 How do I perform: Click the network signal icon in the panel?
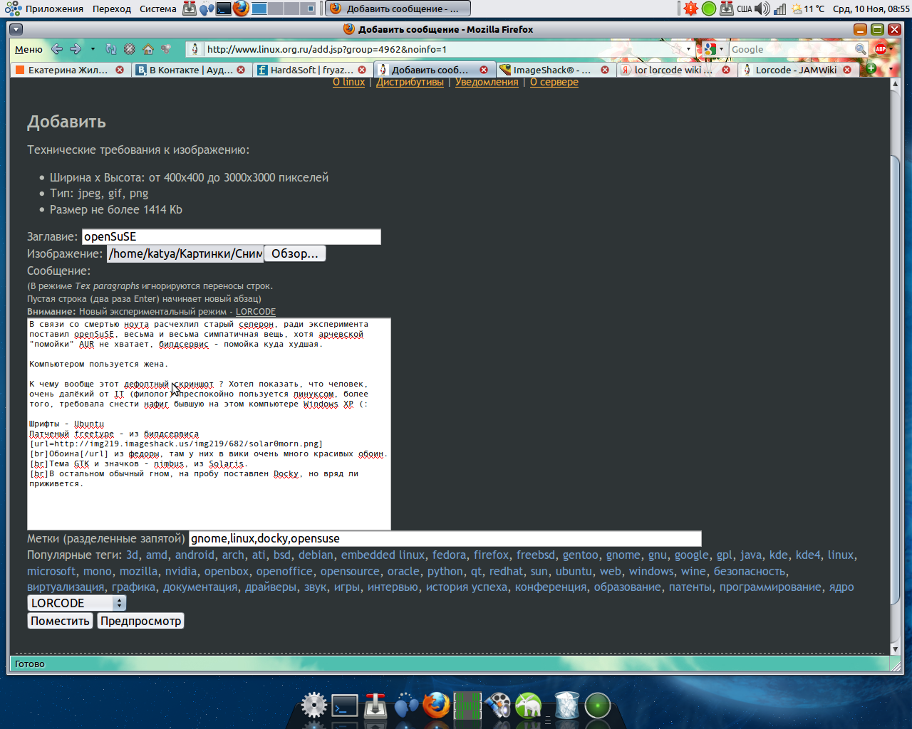point(780,9)
